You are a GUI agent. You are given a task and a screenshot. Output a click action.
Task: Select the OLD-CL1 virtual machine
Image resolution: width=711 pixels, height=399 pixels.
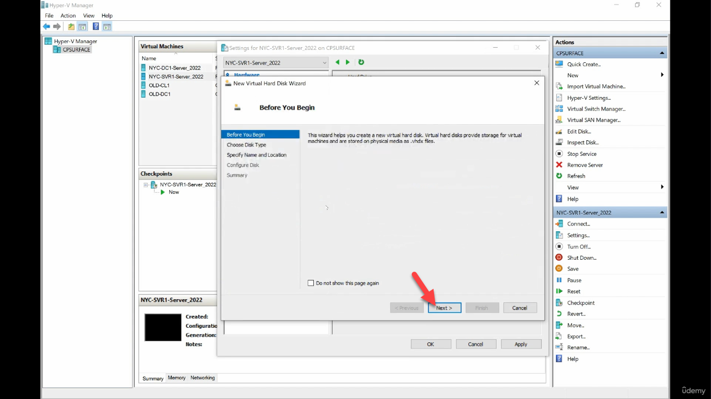[x=159, y=85]
